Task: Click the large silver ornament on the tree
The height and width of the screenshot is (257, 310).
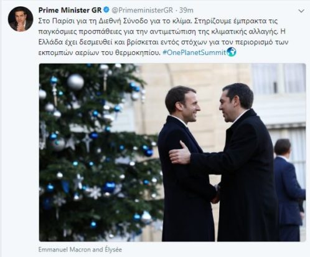Action: (x=75, y=82)
